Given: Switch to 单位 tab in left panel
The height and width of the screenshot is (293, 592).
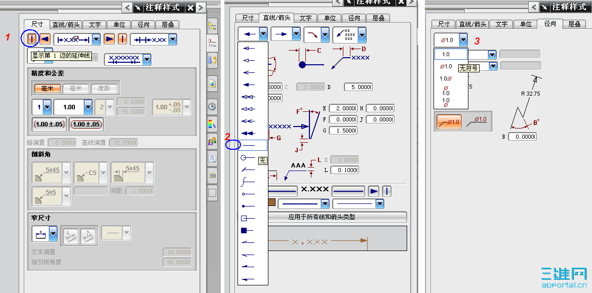Looking at the screenshot, I should (119, 24).
